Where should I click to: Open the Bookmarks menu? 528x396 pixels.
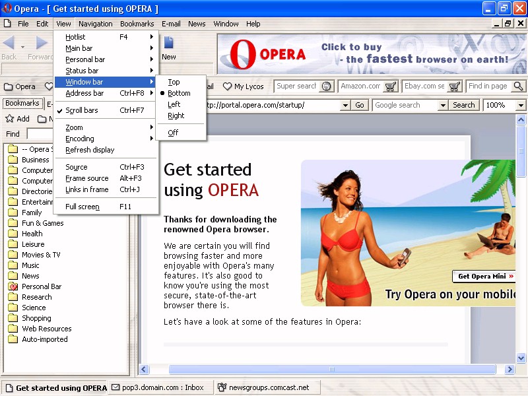[137, 24]
